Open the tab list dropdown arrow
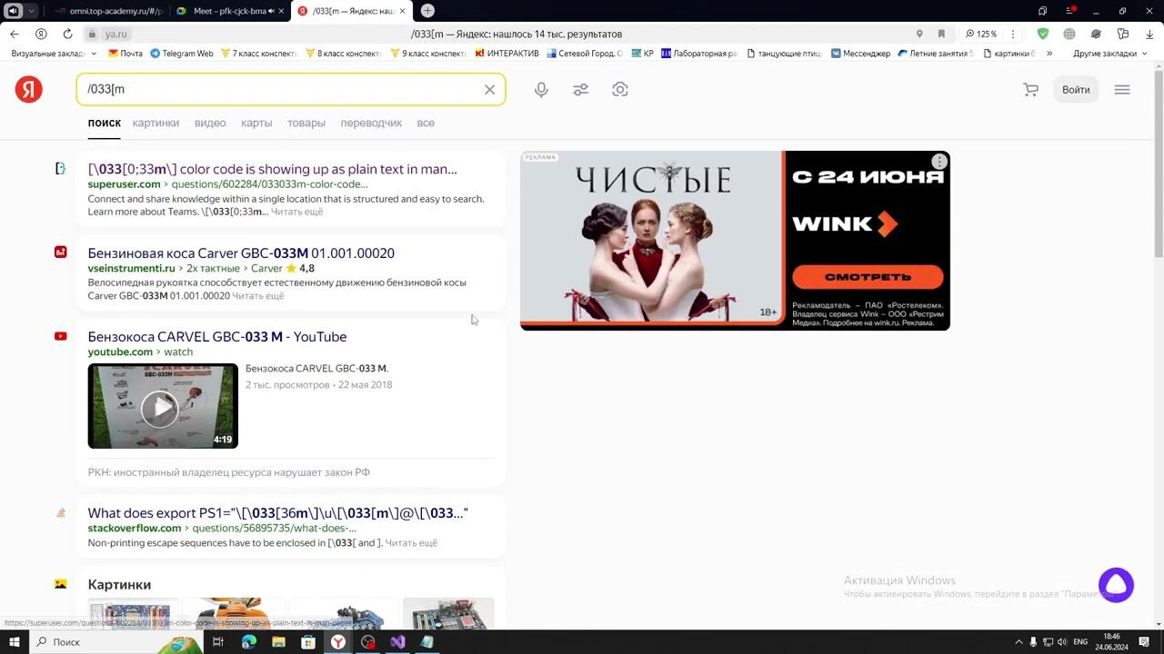 (x=32, y=11)
